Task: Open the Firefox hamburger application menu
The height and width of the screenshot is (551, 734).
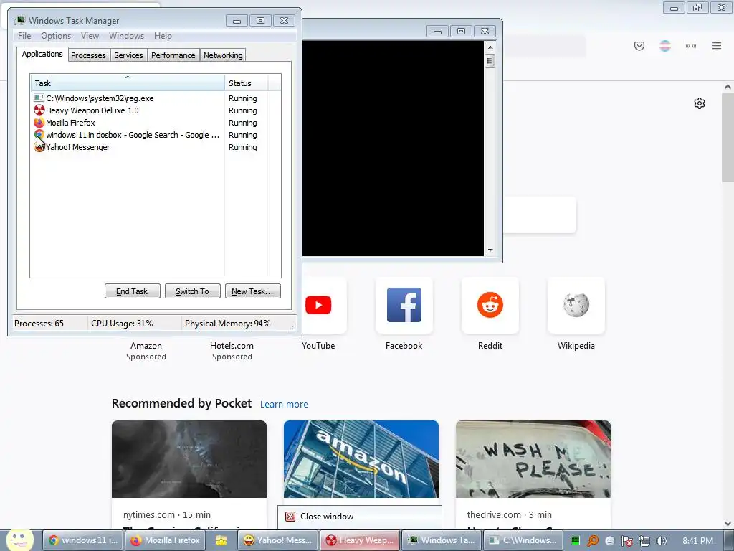Action: tap(717, 46)
